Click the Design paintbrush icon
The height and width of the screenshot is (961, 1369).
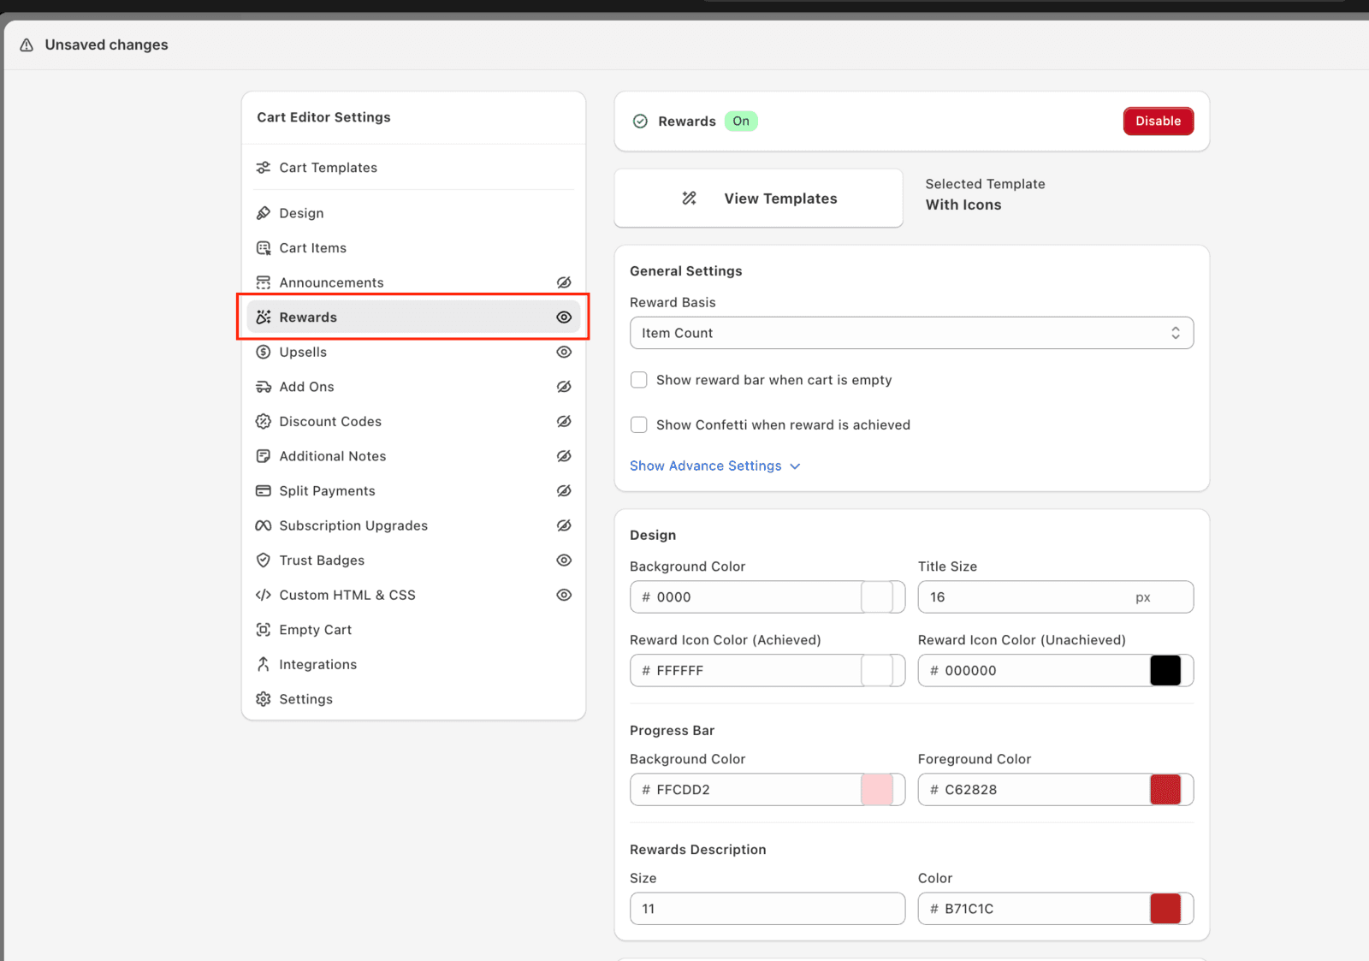(264, 213)
